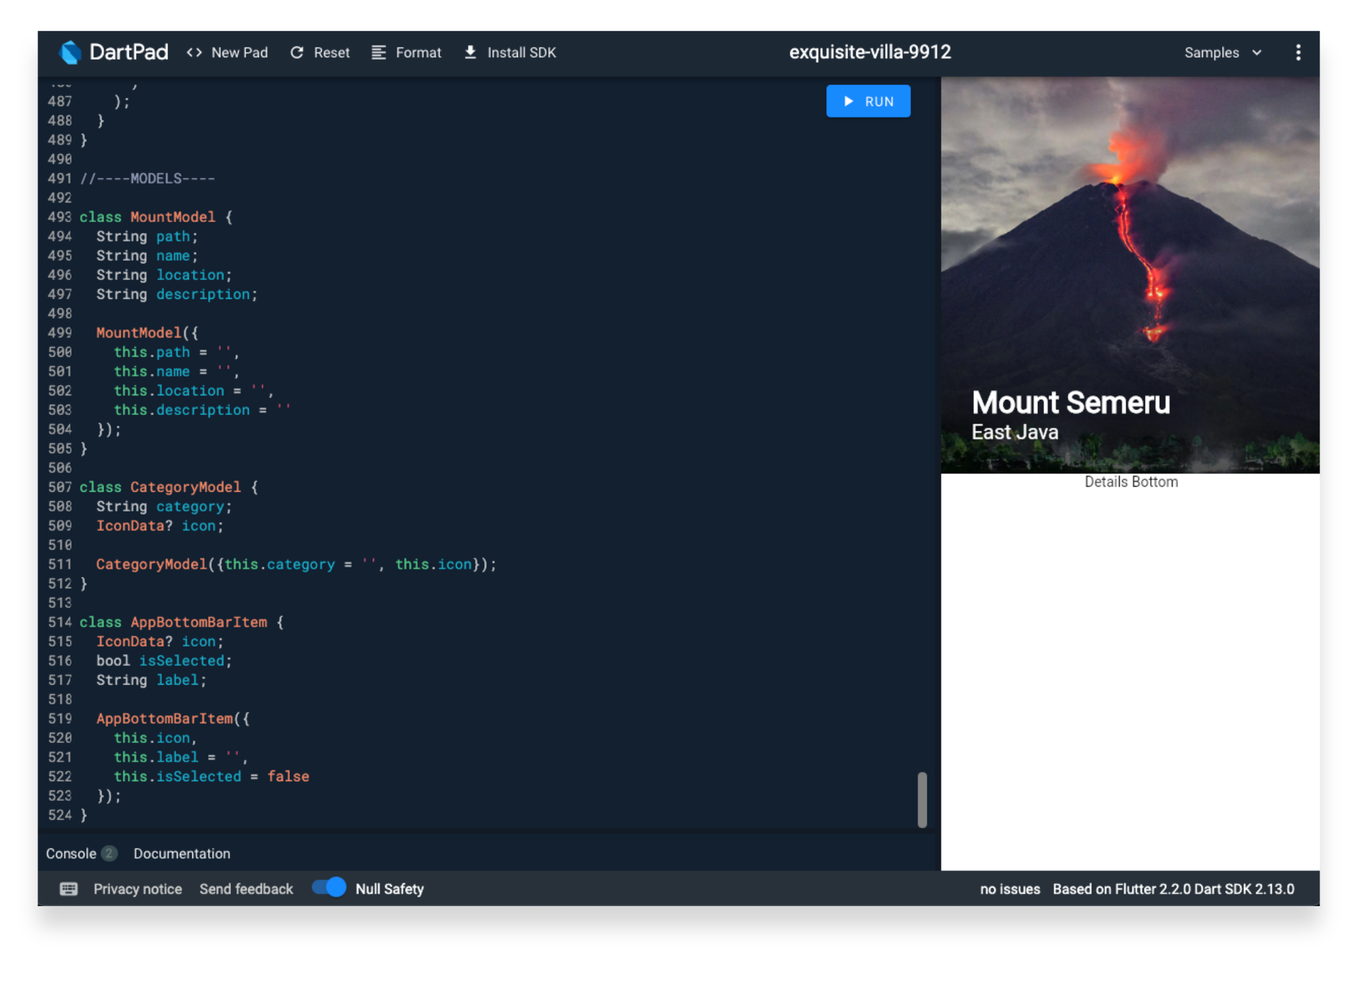The image size is (1364, 981).
Task: Click the keyboard shortcuts icon in footer
Action: [69, 888]
